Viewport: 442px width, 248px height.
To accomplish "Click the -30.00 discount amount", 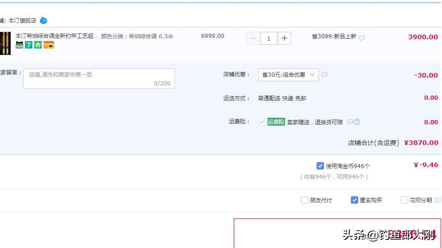I will [x=426, y=75].
